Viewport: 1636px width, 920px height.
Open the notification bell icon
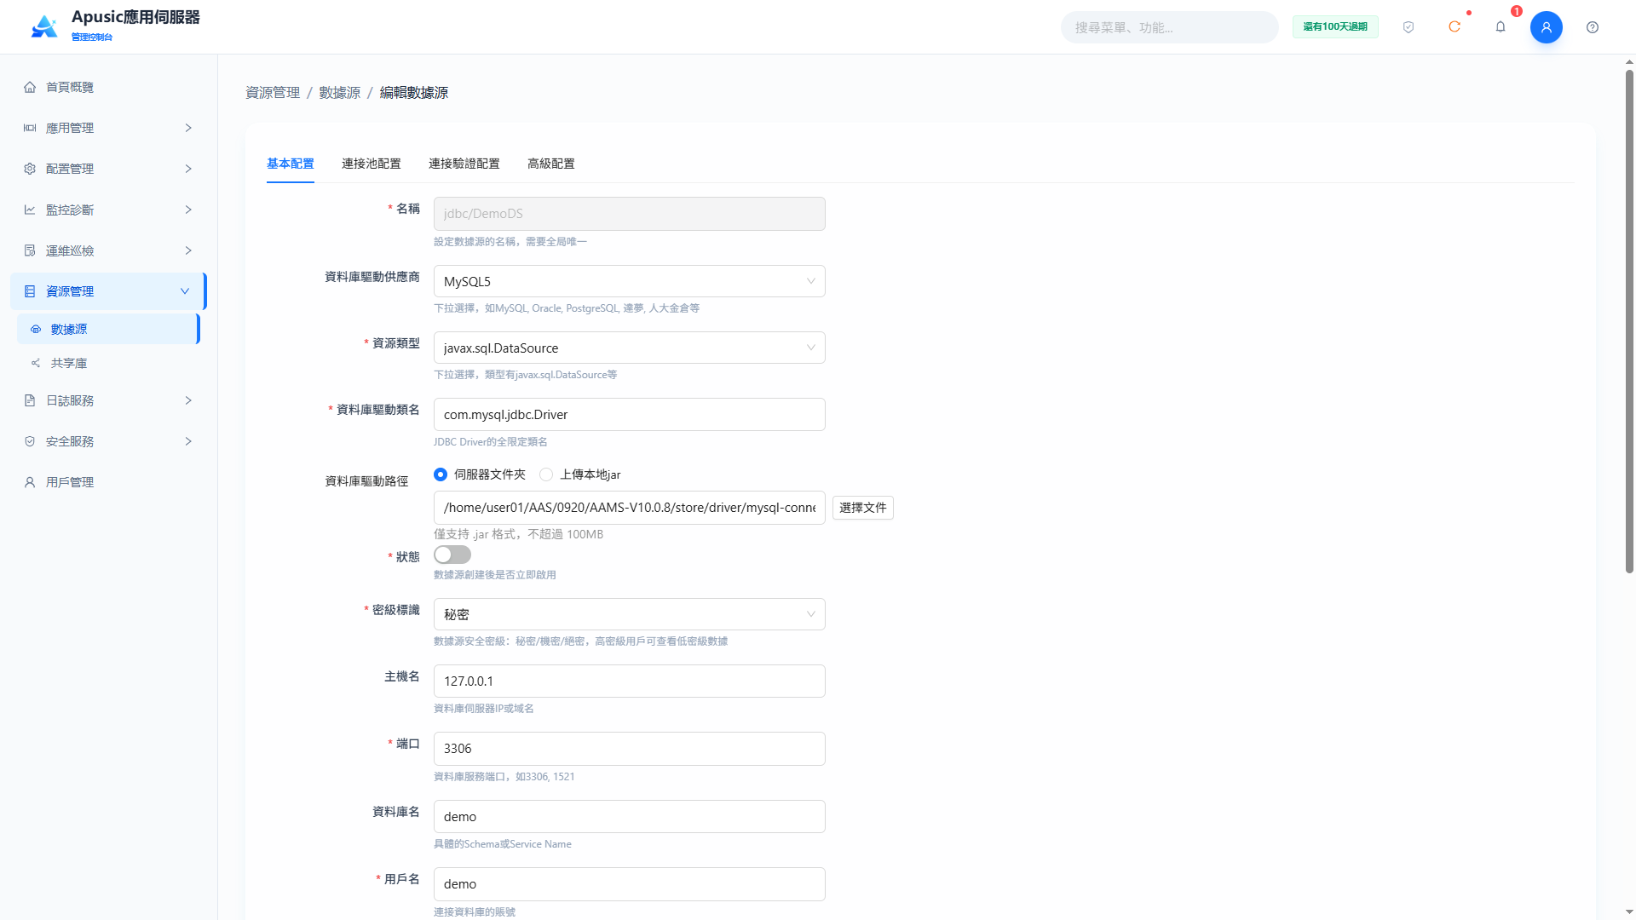pyautogui.click(x=1501, y=27)
